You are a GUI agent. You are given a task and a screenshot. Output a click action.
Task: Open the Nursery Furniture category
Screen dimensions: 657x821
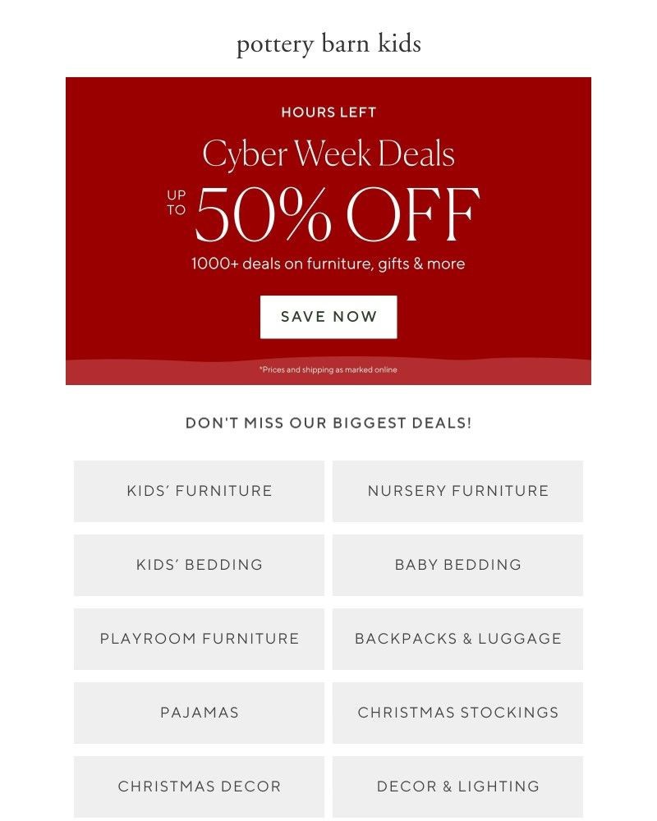[458, 491]
